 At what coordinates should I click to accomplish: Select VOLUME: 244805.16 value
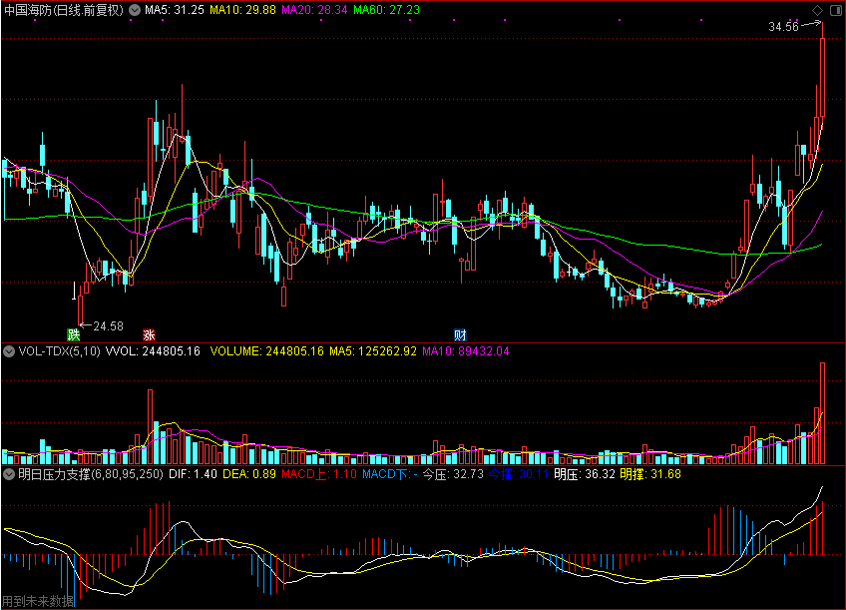[x=267, y=351]
